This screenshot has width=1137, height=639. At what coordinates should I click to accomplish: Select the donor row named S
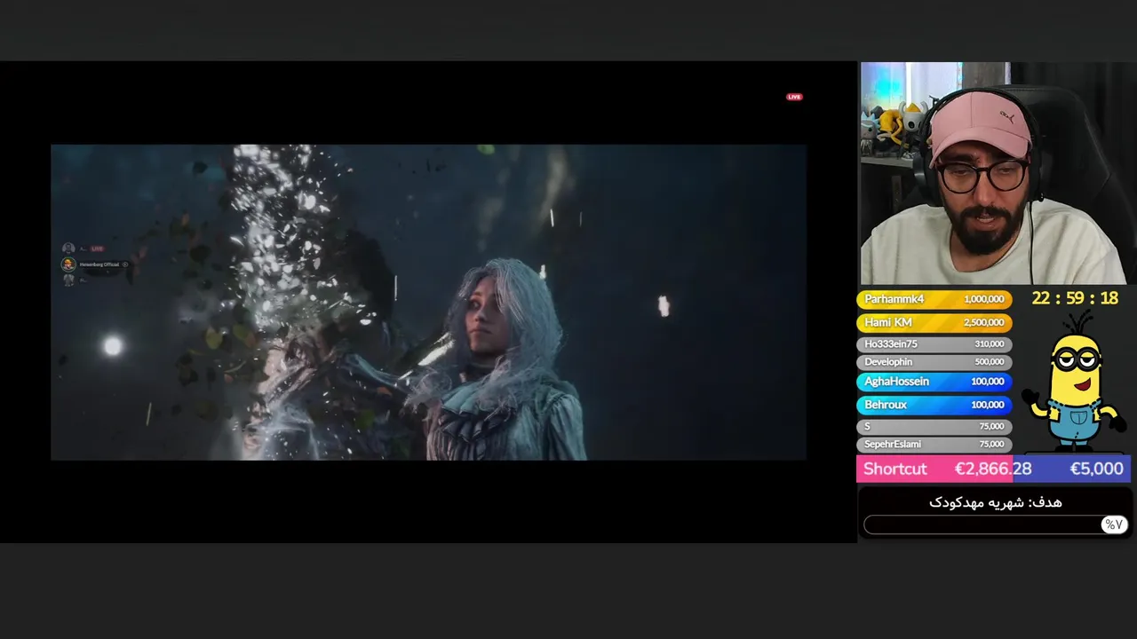(934, 426)
